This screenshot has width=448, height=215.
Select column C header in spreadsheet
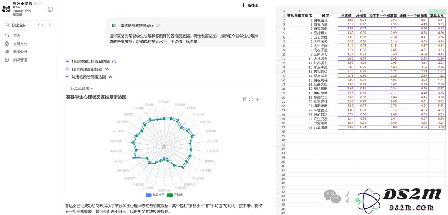pyautogui.click(x=346, y=11)
